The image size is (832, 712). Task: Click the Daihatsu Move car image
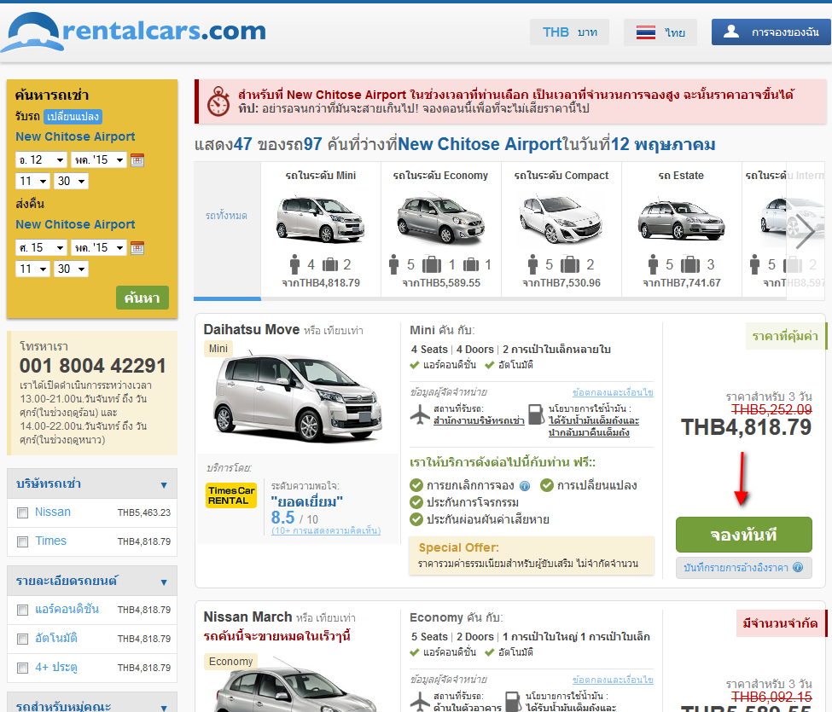pyautogui.click(x=297, y=398)
